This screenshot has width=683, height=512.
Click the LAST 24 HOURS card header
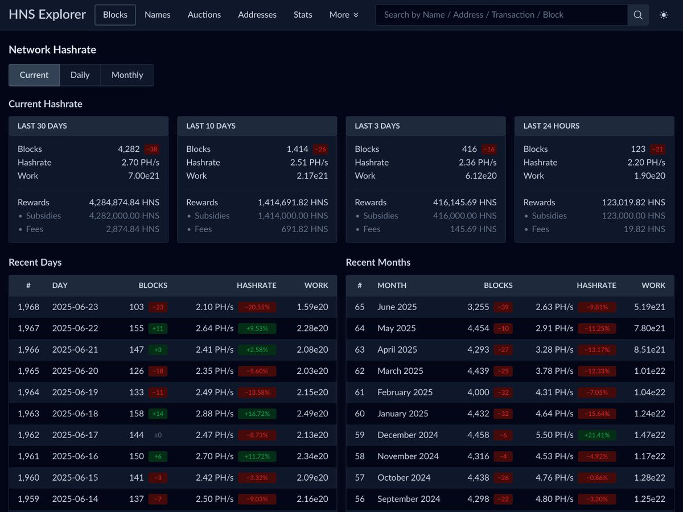(x=594, y=126)
